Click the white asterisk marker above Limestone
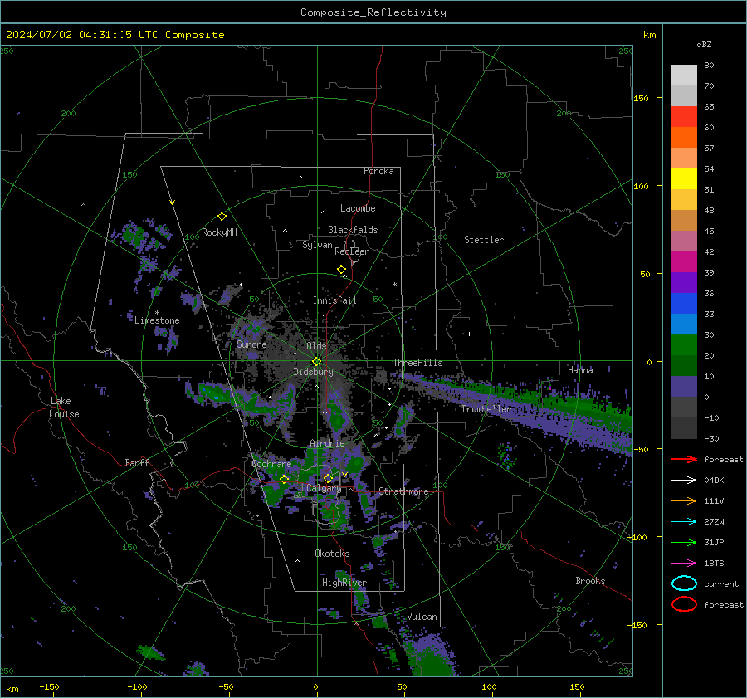The width and height of the screenshot is (747, 698). point(157,313)
